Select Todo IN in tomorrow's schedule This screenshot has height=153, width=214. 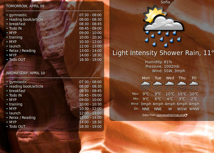pos(15,28)
